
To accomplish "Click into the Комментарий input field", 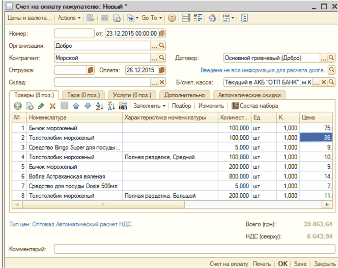I will pyautogui.click(x=193, y=249).
